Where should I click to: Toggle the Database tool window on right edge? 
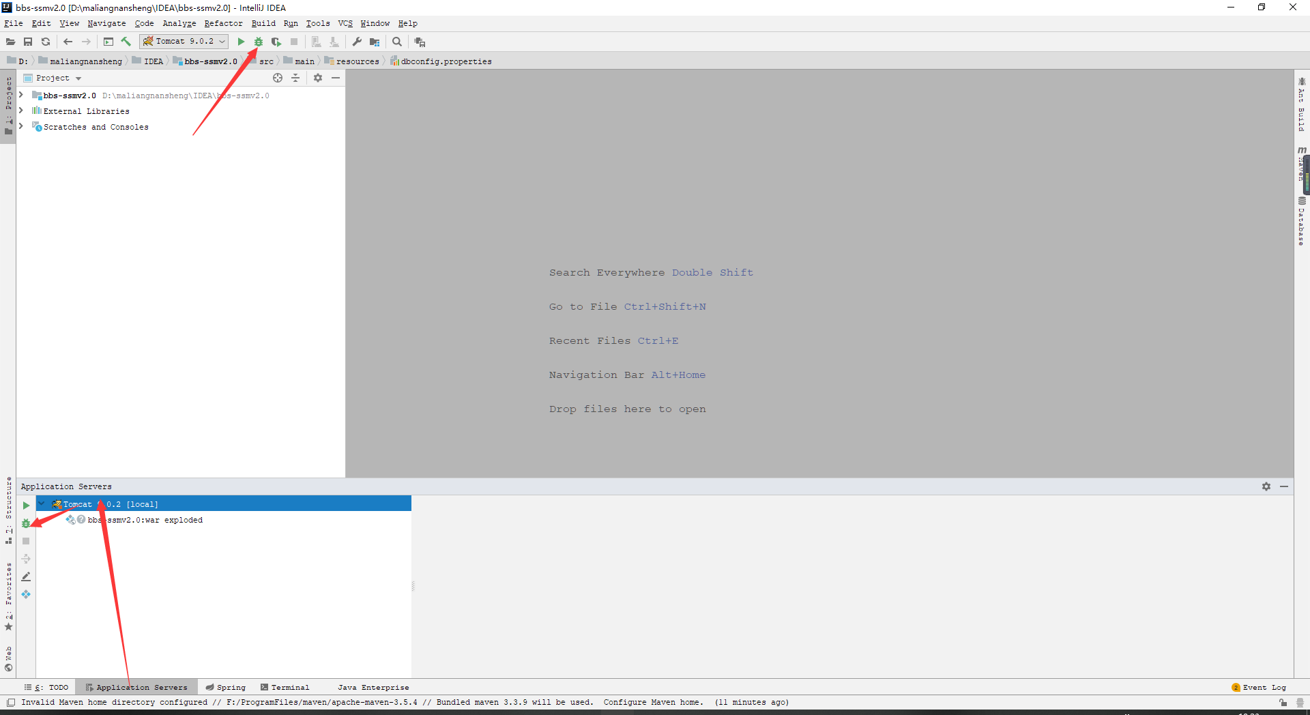[1301, 222]
